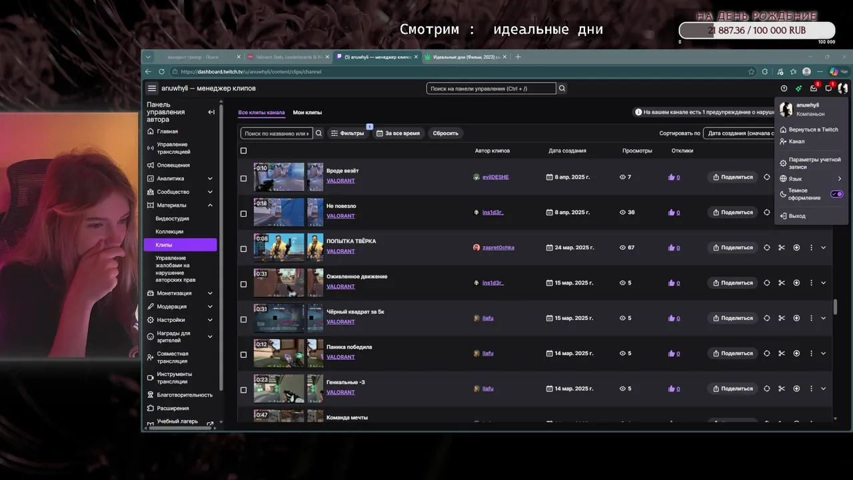Bookmark the page with the star icon
This screenshot has width=853, height=480.
[751, 71]
